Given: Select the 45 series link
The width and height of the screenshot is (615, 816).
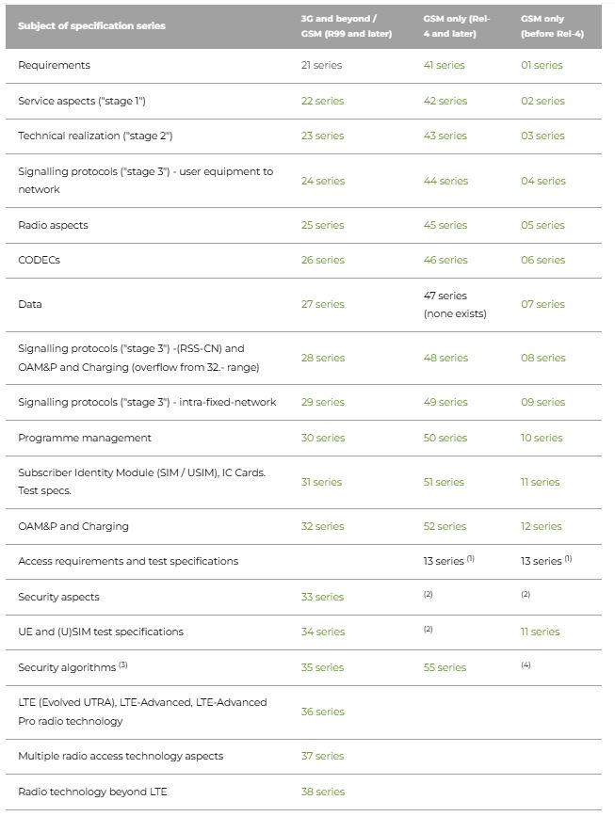Looking at the screenshot, I should pyautogui.click(x=445, y=225).
